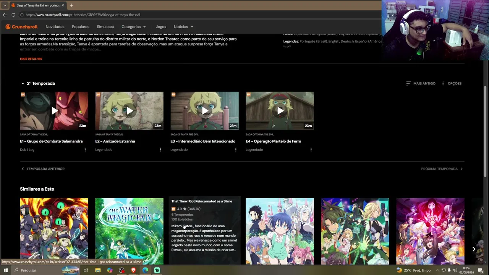The height and width of the screenshot is (275, 489).
Task: Open OBS Studio from the taskbar
Action: tap(121, 270)
